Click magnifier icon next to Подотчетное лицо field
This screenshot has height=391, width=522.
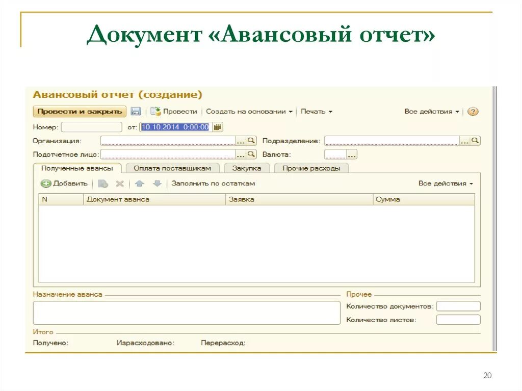click(251, 154)
